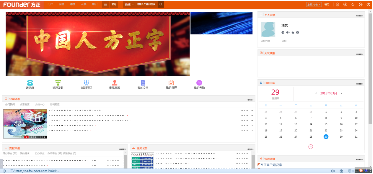Viewport: 373px width, 174px height.
Task: Click MORE in 流程审批 panel
Action: point(122,149)
